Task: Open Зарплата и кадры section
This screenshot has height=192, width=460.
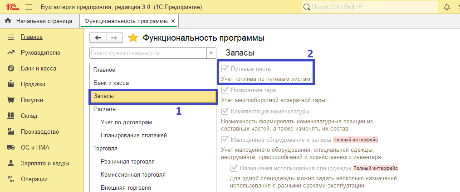Action: click(x=45, y=163)
